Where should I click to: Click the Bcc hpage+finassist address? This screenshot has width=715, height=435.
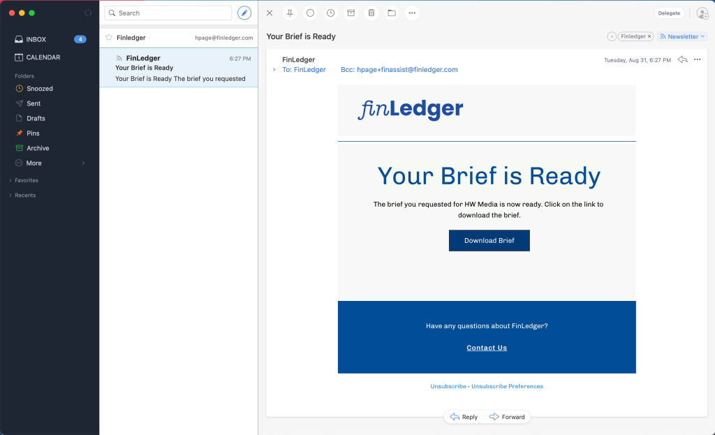tap(399, 70)
